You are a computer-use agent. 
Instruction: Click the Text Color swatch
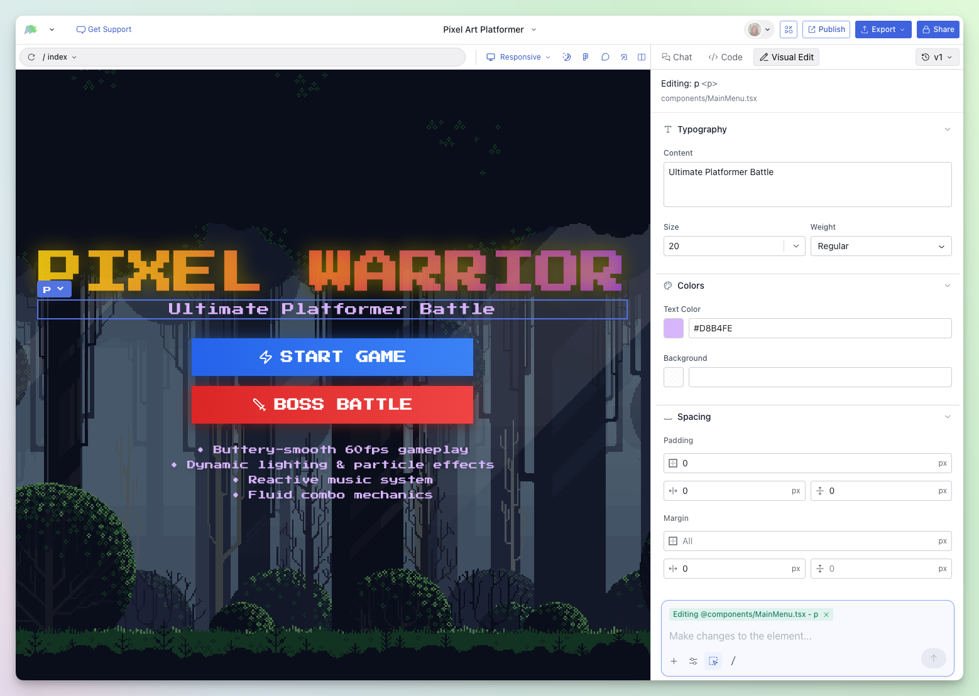pos(674,328)
